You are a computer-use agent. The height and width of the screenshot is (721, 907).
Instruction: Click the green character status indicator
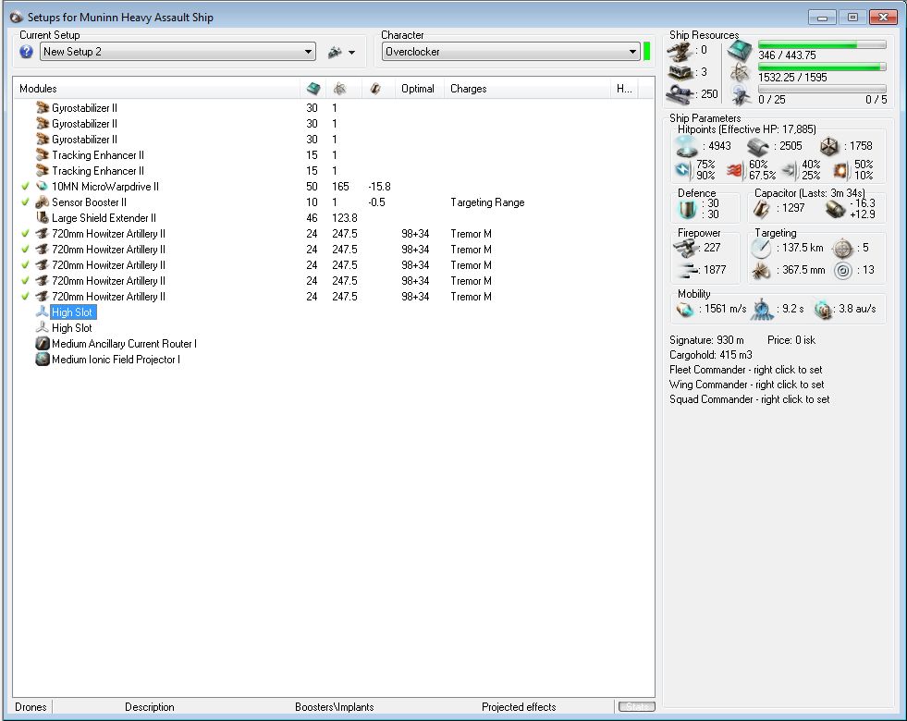(x=646, y=52)
